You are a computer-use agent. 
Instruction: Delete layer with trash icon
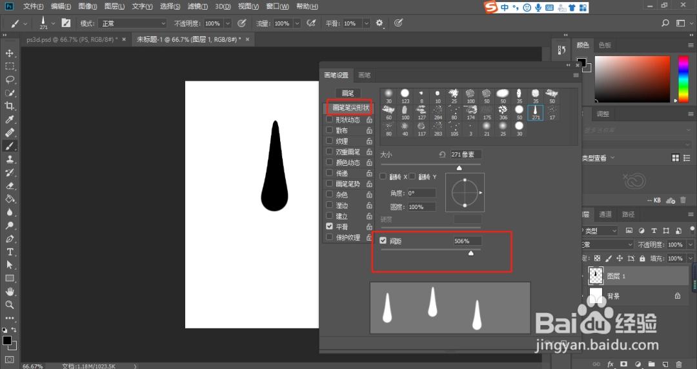[678, 364]
